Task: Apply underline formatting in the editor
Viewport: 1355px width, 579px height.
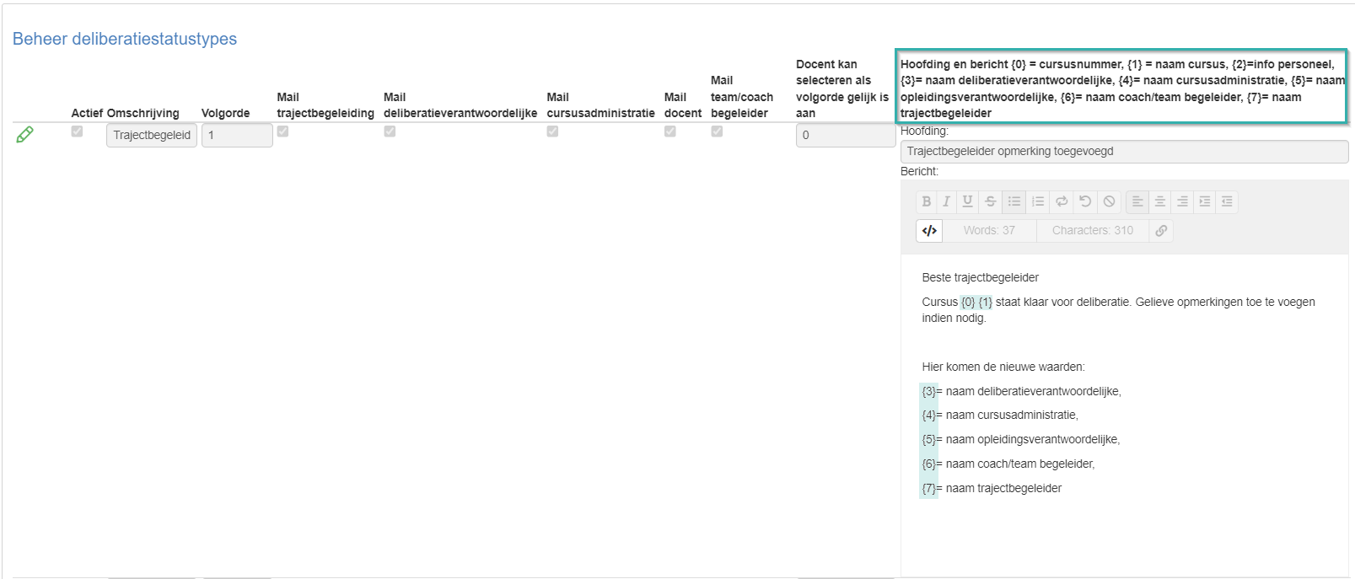Action: pos(967,201)
